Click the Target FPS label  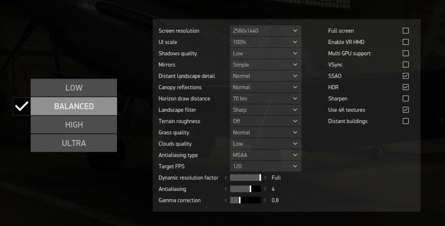pyautogui.click(x=171, y=167)
